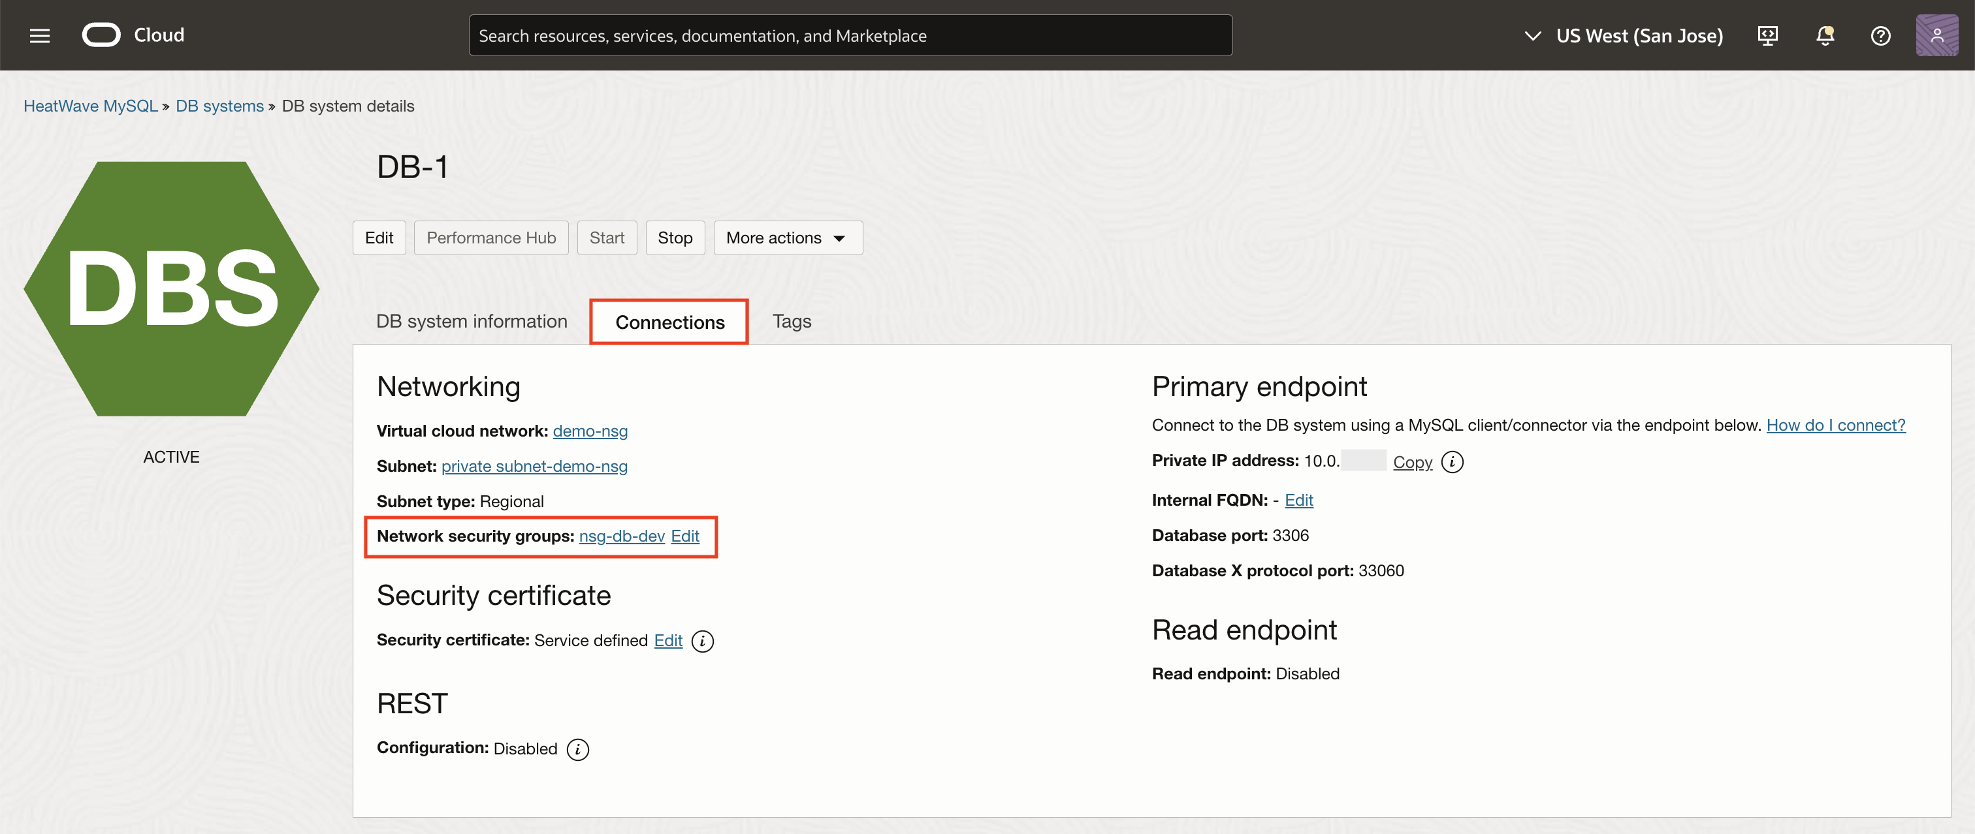Launch Cloud Shell from the top bar
Image resolution: width=1975 pixels, height=834 pixels.
tap(1767, 35)
